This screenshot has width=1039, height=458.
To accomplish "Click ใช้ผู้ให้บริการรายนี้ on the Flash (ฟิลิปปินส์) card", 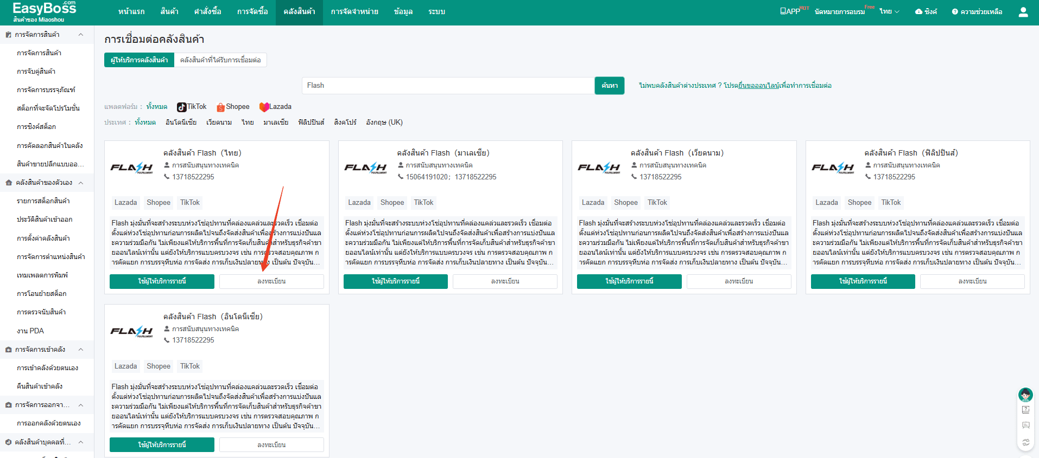I will click(x=863, y=281).
